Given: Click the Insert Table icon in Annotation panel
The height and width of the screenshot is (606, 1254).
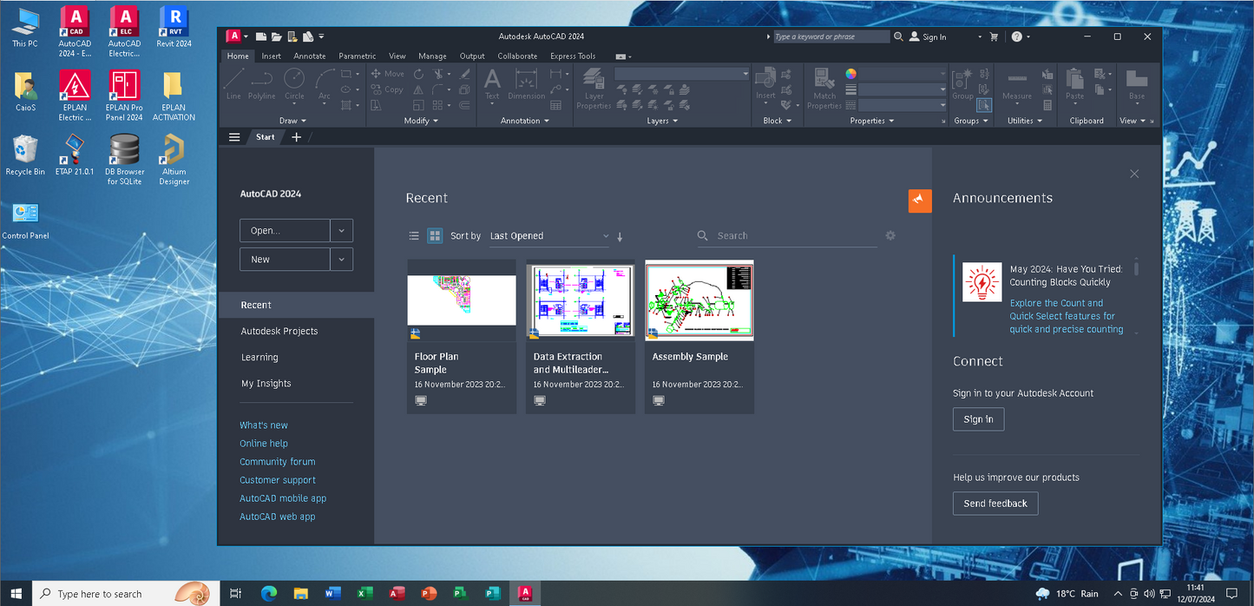Looking at the screenshot, I should point(556,105).
